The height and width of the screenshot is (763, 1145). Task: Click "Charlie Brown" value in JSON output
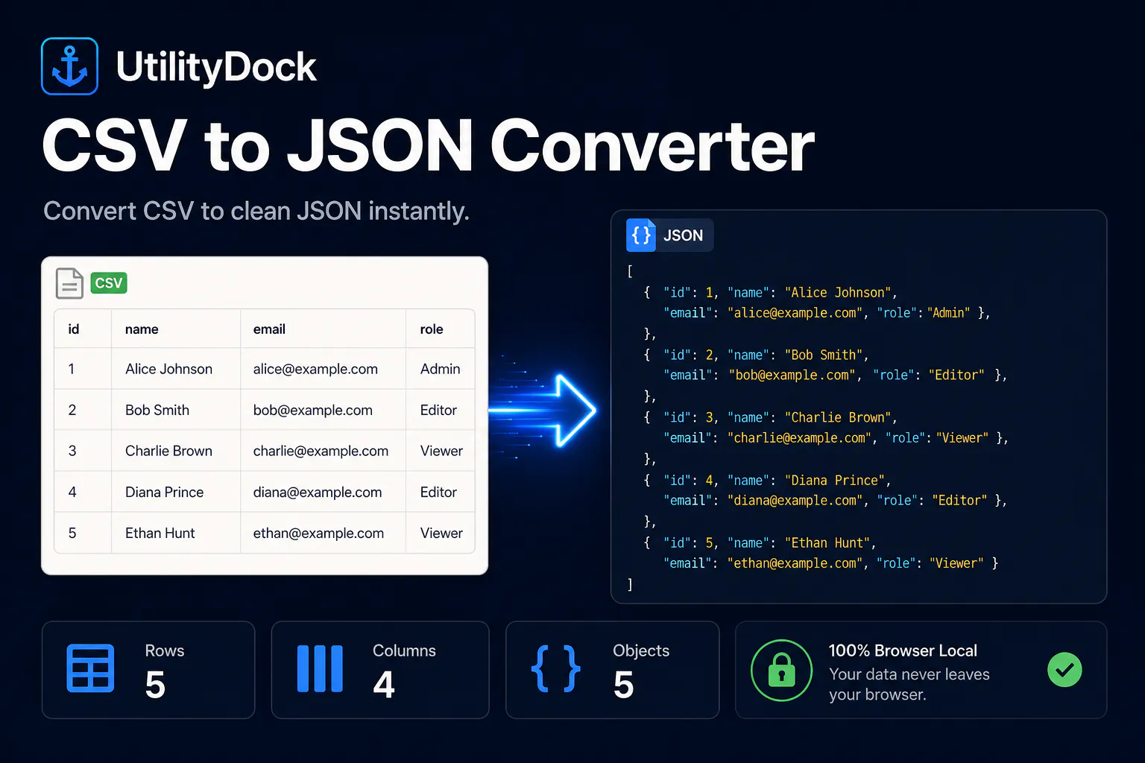(x=838, y=418)
